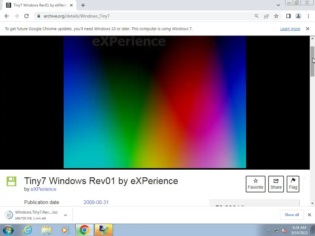
Task: Click the Windows.Tiny7 iso download item
Action: pos(36,215)
